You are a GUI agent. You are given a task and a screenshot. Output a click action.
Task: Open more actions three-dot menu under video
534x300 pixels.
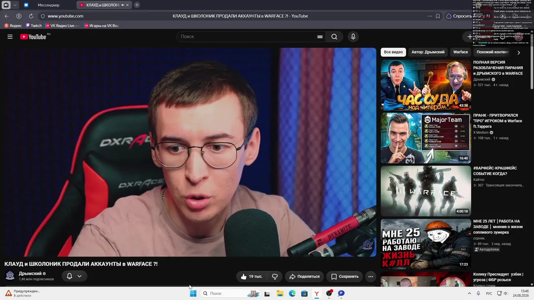click(x=370, y=276)
